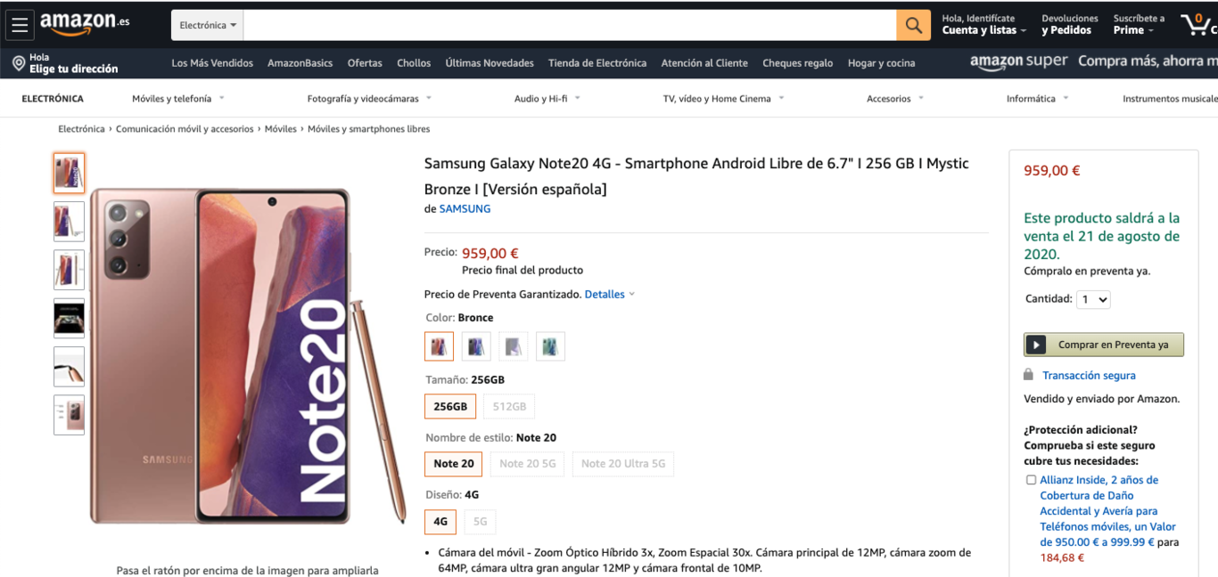1218x577 pixels.
Task: Click the amazon super logo in the banner
Action: click(1018, 61)
